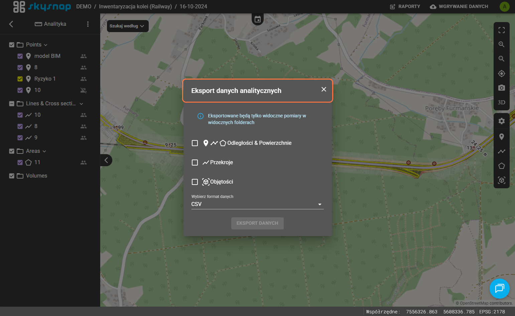Open Szukaj według dropdown
Image resolution: width=515 pixels, height=316 pixels.
[127, 26]
